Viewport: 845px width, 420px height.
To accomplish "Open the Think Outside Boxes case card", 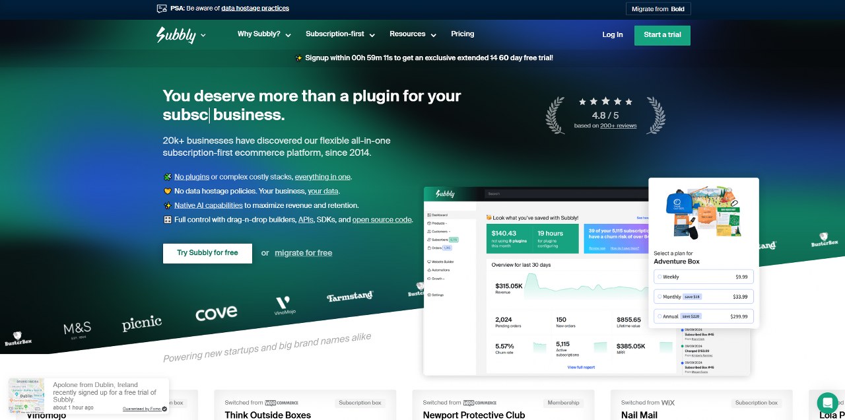I will pos(305,405).
